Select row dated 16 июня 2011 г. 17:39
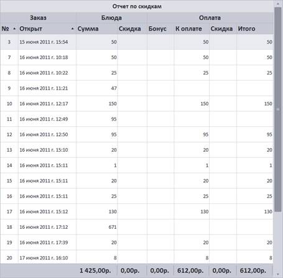Image resolution: width=283 pixels, height=278 pixels. (137, 243)
